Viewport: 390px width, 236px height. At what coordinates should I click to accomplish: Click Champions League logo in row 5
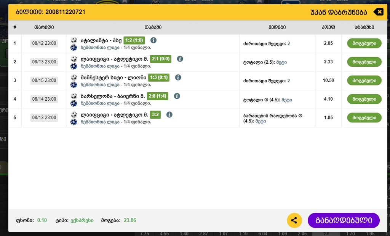click(74, 122)
